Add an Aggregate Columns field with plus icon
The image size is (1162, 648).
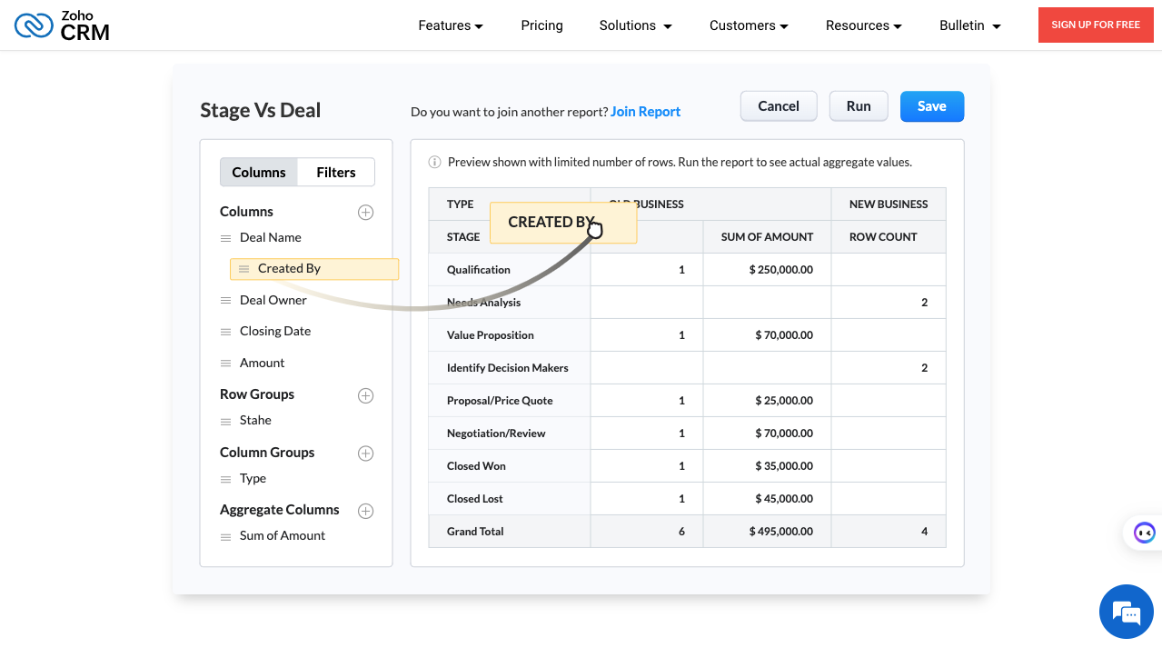point(365,511)
